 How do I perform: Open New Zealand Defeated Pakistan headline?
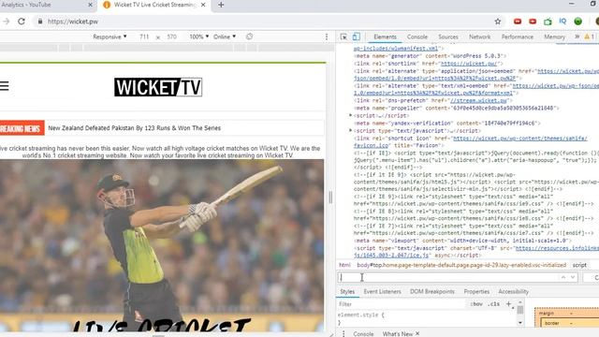pos(135,128)
